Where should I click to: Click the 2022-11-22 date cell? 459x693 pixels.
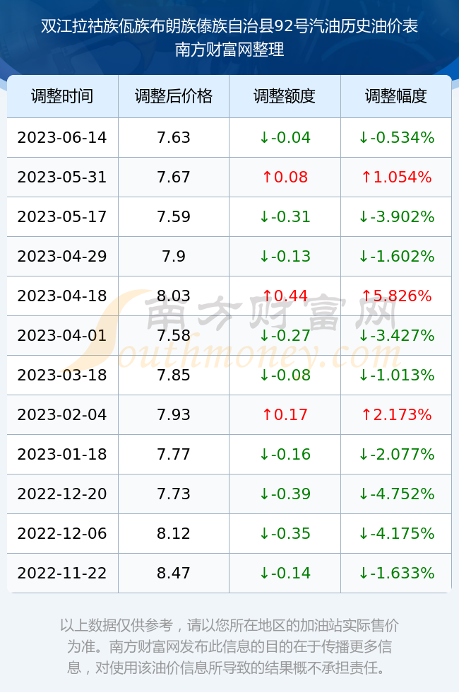click(62, 573)
